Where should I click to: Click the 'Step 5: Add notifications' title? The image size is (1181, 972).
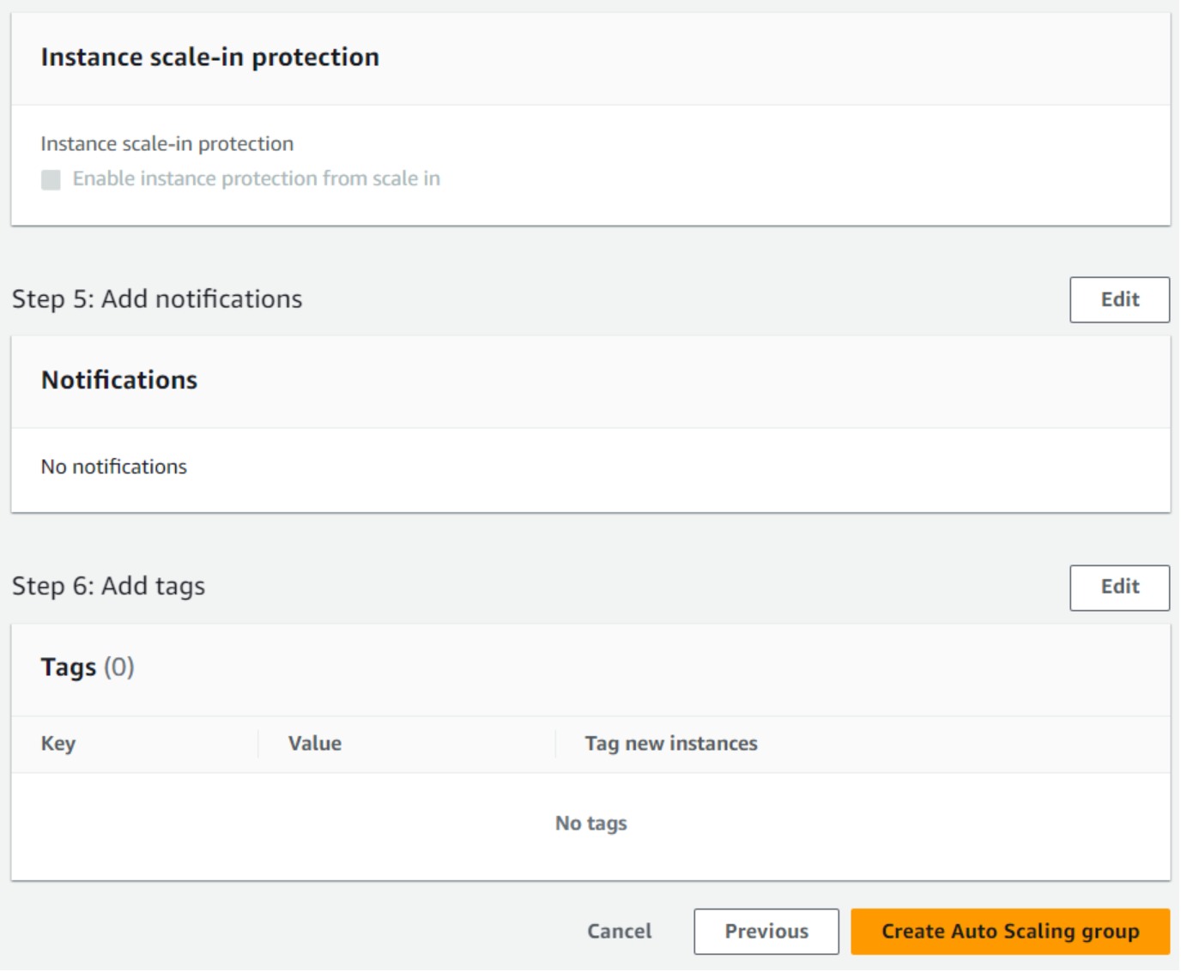pyautogui.click(x=157, y=299)
